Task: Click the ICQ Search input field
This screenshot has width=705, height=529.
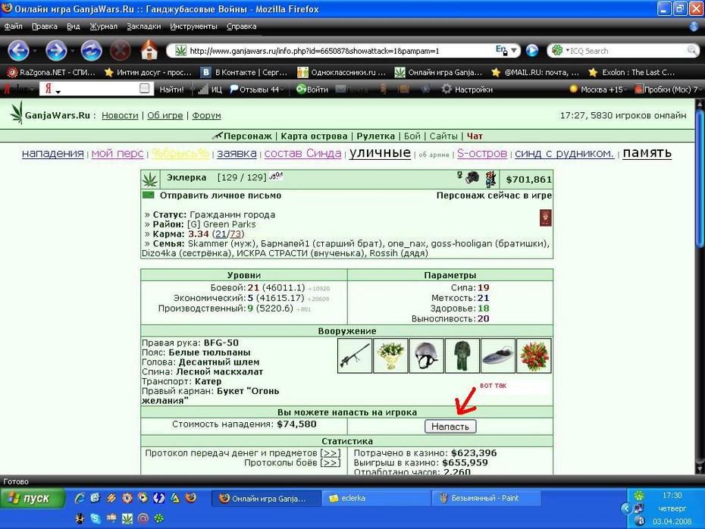Action: pyautogui.click(x=628, y=51)
